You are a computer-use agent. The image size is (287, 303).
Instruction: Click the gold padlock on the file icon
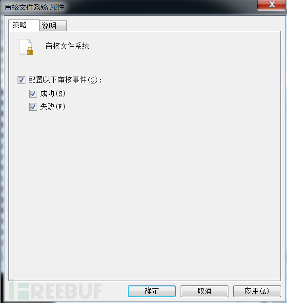pyautogui.click(x=30, y=51)
